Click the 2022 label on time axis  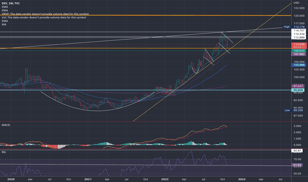pyautogui.click(x=165, y=179)
